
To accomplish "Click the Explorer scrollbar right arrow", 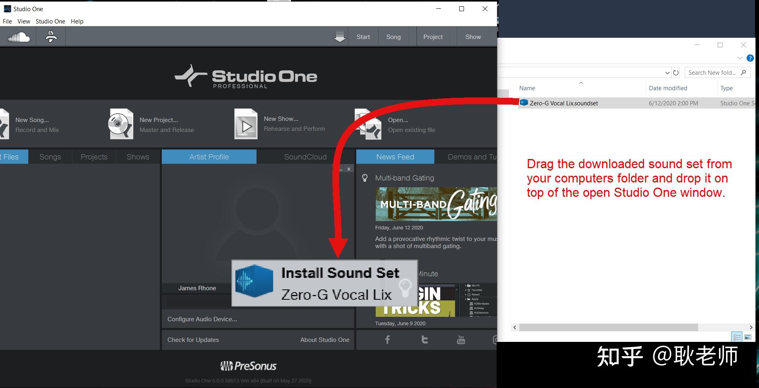I will (751, 327).
